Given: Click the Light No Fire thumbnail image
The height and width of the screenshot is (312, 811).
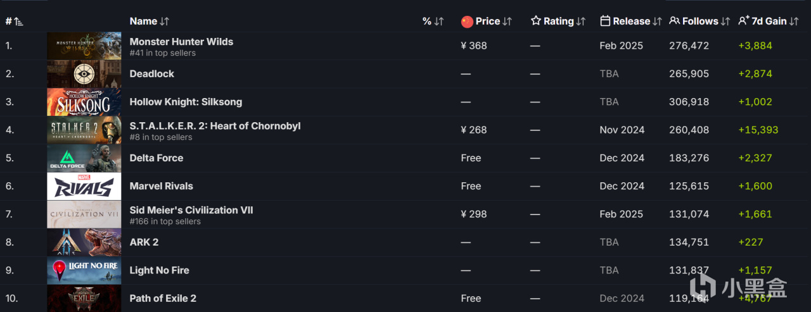Looking at the screenshot, I should click(x=84, y=270).
